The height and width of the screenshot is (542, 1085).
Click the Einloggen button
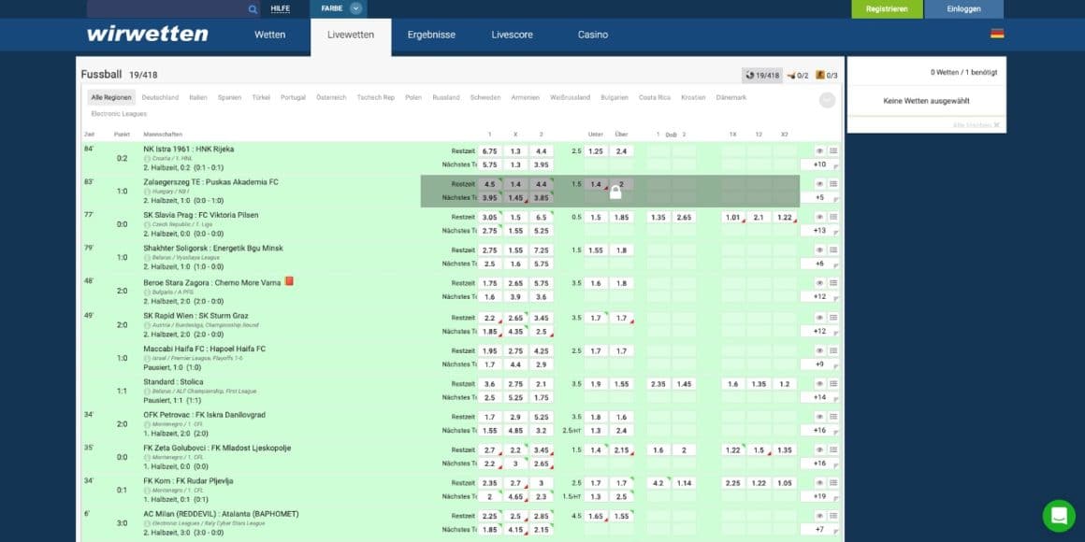click(964, 9)
